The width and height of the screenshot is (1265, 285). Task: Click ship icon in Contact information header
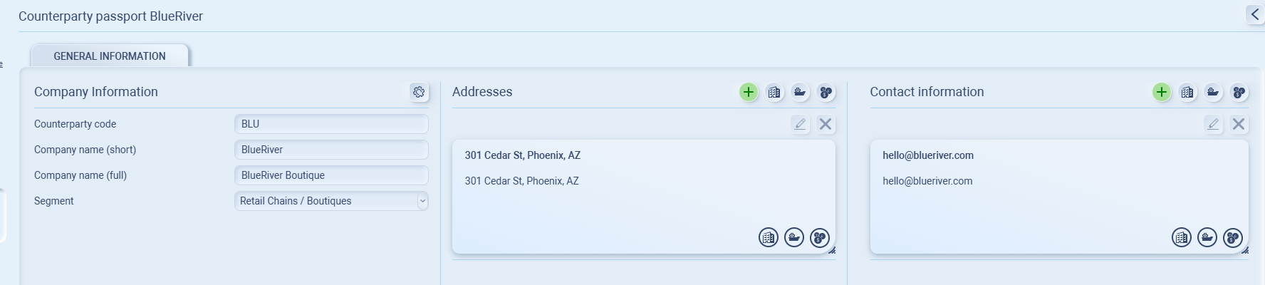point(1213,92)
